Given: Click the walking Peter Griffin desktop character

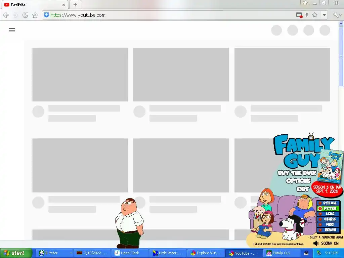Looking at the screenshot, I should coord(129,223).
